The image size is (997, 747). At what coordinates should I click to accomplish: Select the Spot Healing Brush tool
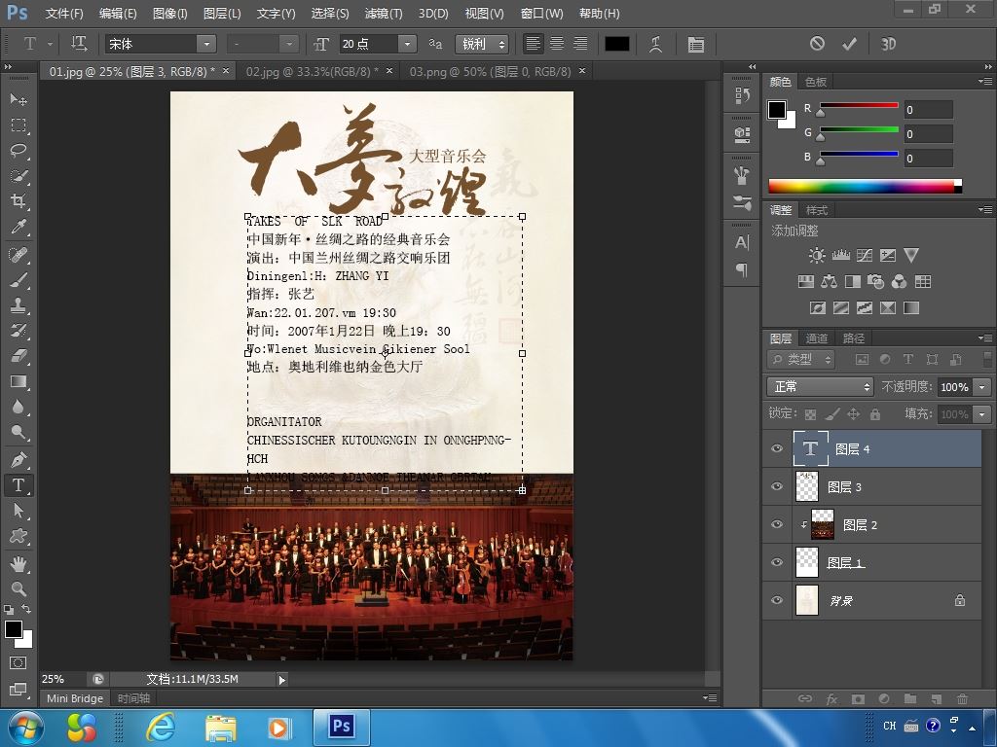18,255
